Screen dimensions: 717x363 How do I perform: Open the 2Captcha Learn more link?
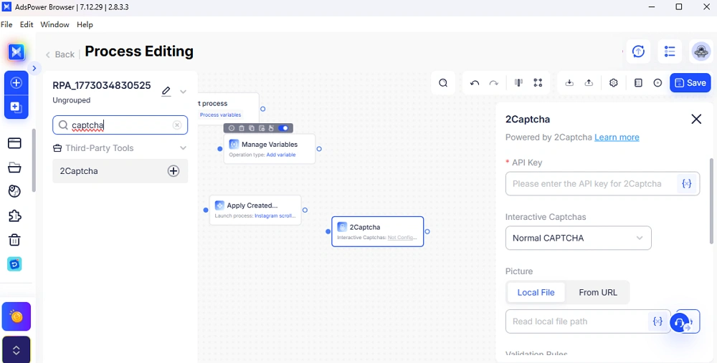pos(617,137)
